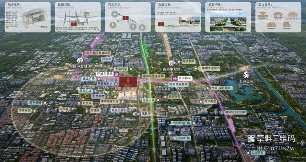Image resolution: width=306 pixels, height=162 pixels.
Task: Click the purple 5号线 metro label
Action: coord(231,125)
